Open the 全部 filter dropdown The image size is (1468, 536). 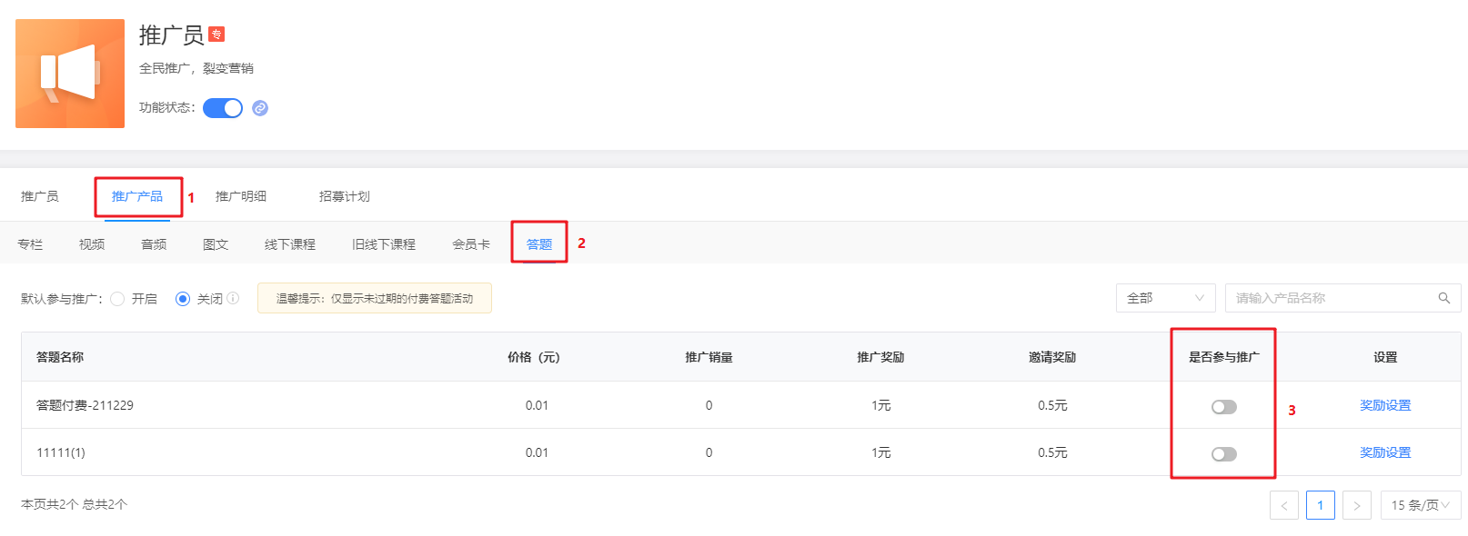tap(1166, 298)
